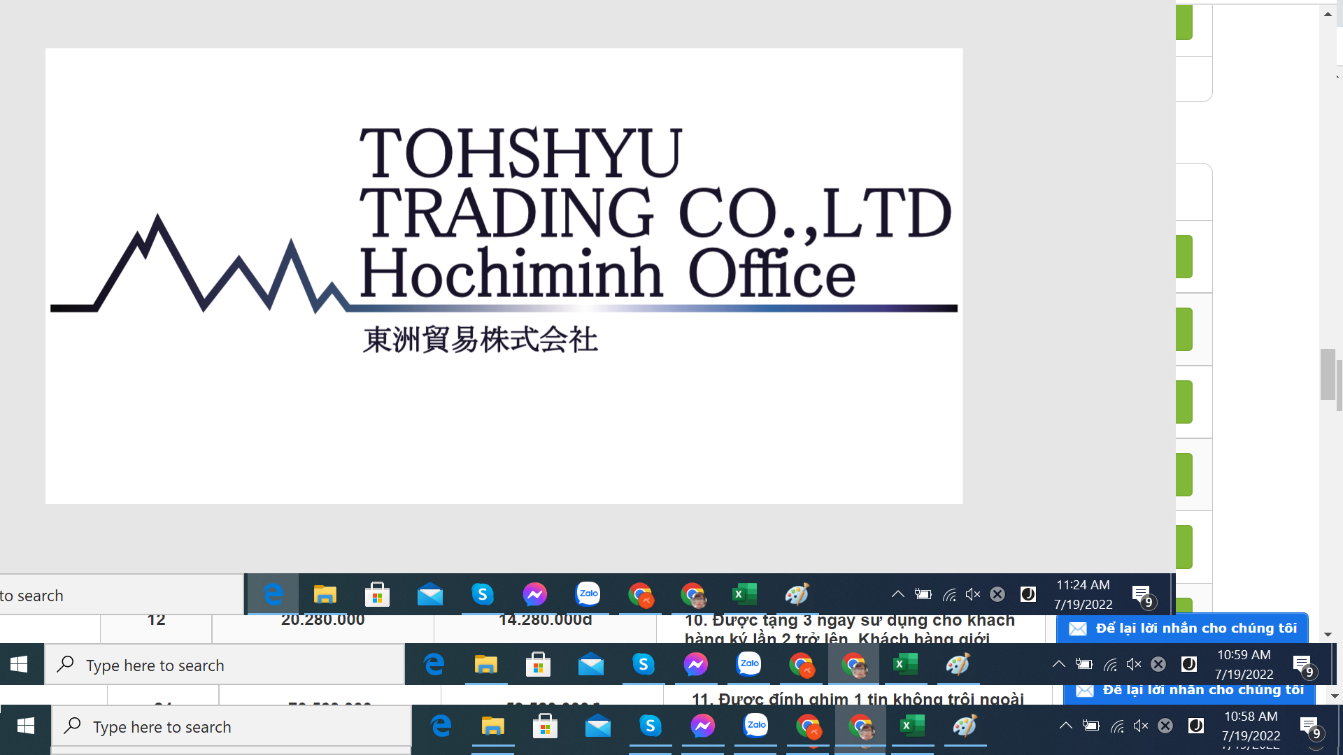Image resolution: width=1343 pixels, height=755 pixels.
Task: Open Excel in the 11:24 AM taskbar
Action: (745, 595)
